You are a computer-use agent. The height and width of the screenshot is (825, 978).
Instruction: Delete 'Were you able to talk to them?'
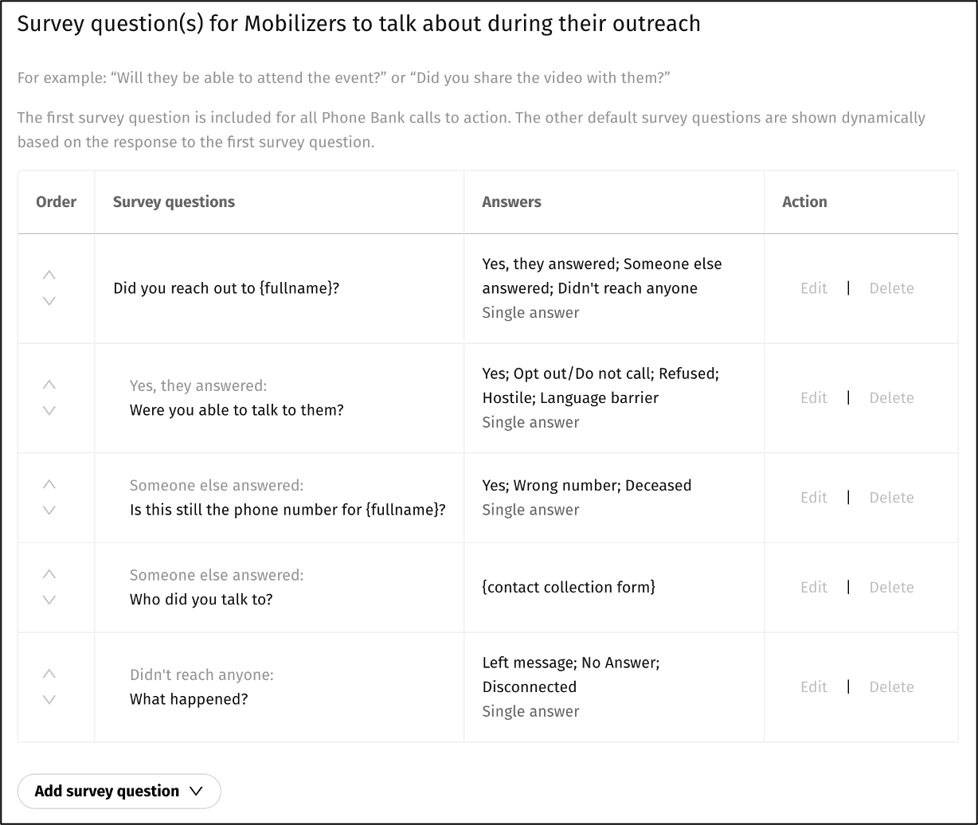tap(891, 398)
